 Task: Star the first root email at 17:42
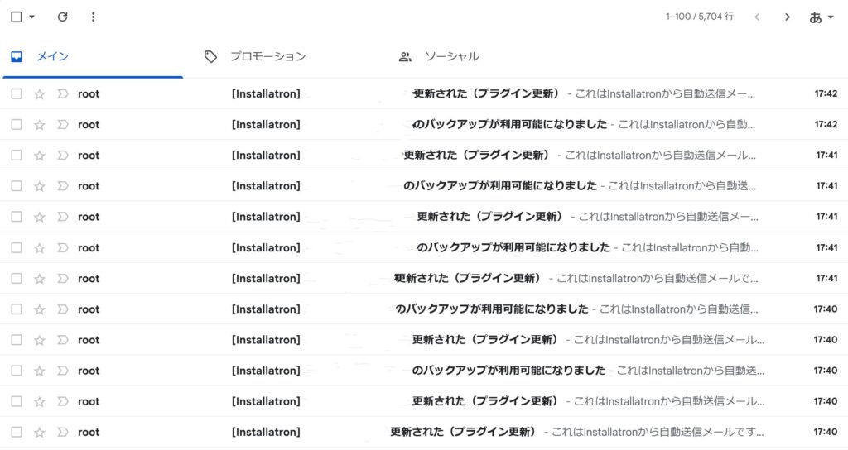click(39, 94)
